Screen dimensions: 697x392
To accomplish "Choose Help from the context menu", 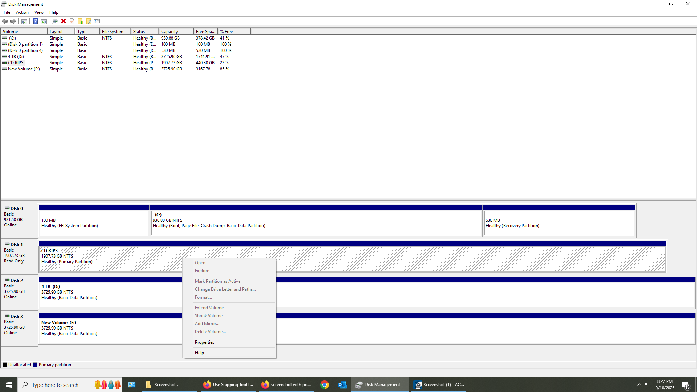I will (199, 353).
